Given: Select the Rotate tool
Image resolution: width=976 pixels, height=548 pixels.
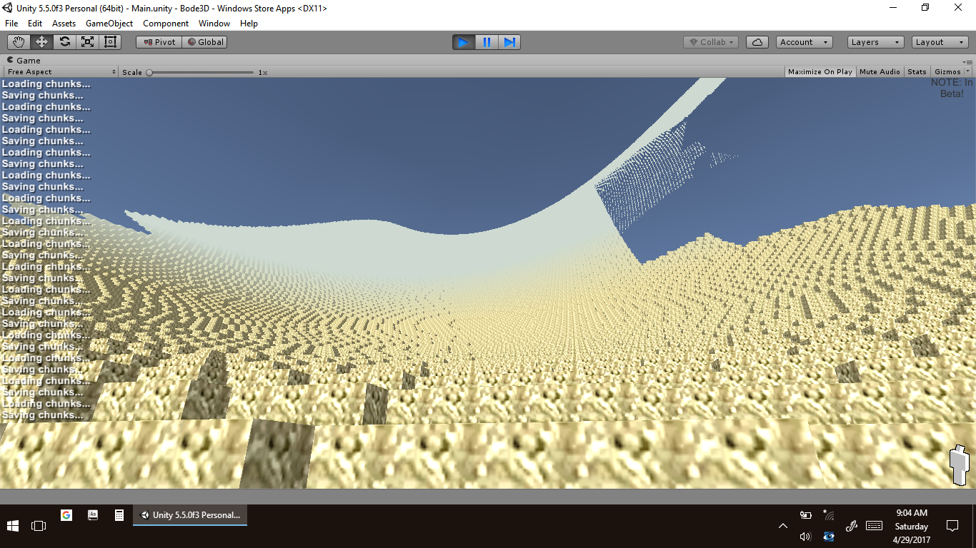Looking at the screenshot, I should (64, 42).
